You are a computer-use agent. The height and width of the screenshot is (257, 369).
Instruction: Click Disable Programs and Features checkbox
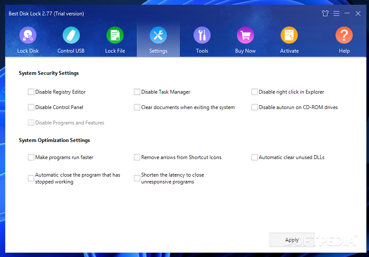click(31, 123)
